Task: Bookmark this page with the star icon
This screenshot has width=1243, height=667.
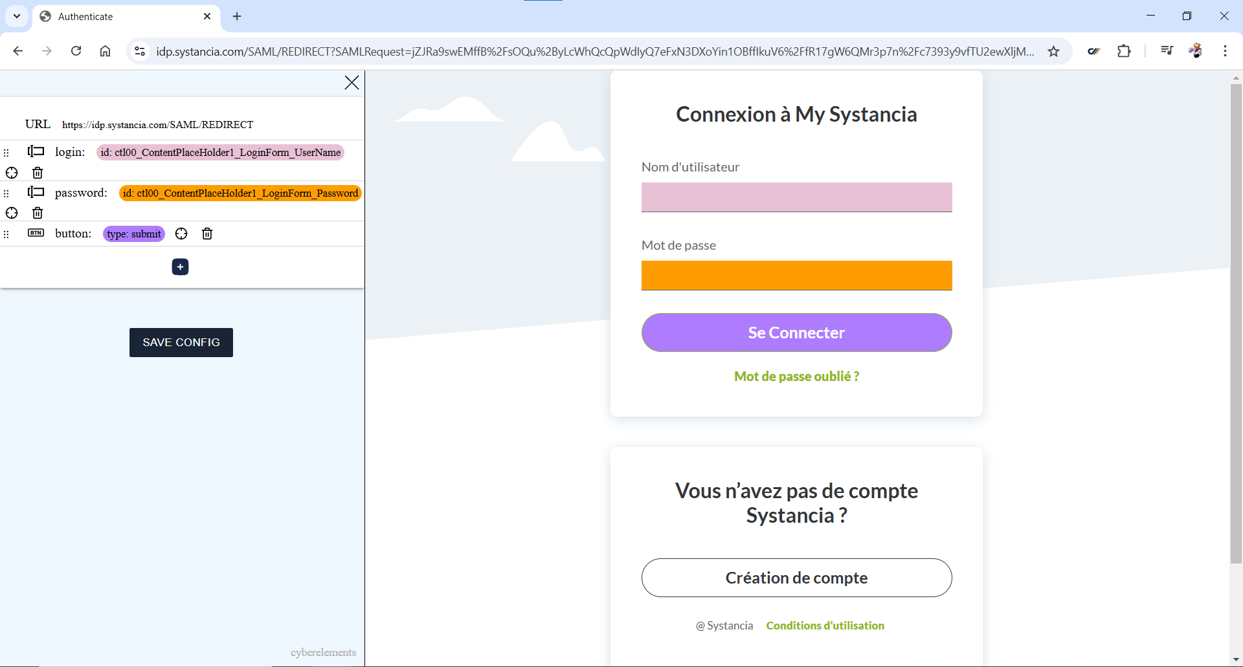Action: (x=1054, y=51)
